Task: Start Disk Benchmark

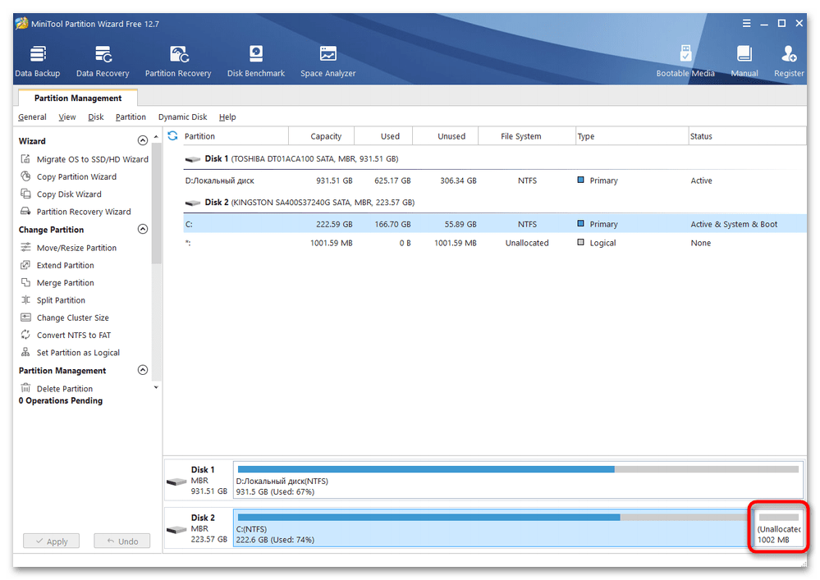Action: click(256, 62)
